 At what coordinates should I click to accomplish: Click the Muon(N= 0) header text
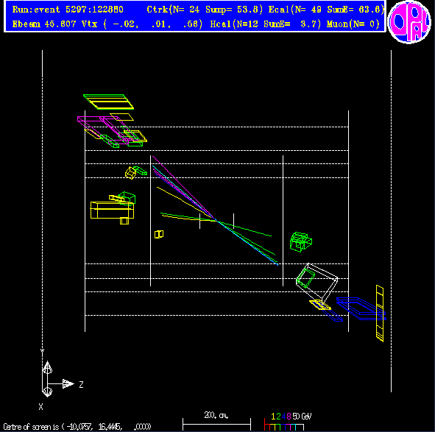[353, 24]
